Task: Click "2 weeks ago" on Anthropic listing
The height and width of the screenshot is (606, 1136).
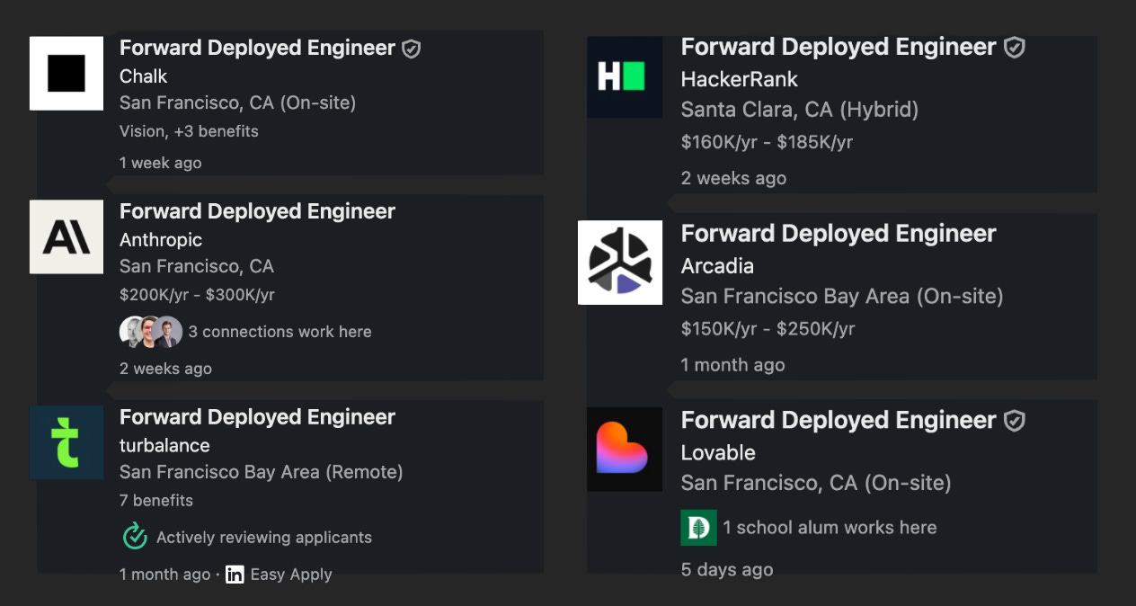Action: [165, 369]
